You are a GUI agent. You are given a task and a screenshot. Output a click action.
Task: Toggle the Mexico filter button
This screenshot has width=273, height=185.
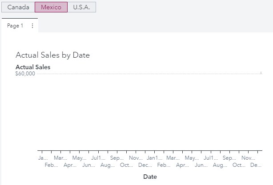(x=51, y=8)
